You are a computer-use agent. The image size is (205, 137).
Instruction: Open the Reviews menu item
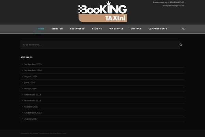pyautogui.click(x=97, y=29)
